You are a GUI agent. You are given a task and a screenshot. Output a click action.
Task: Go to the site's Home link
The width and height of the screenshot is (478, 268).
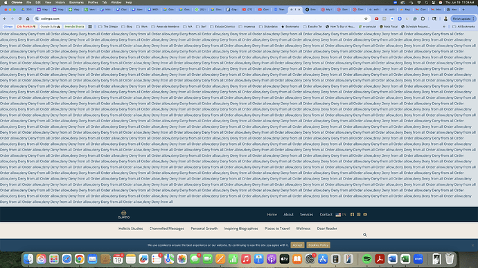click(272, 215)
